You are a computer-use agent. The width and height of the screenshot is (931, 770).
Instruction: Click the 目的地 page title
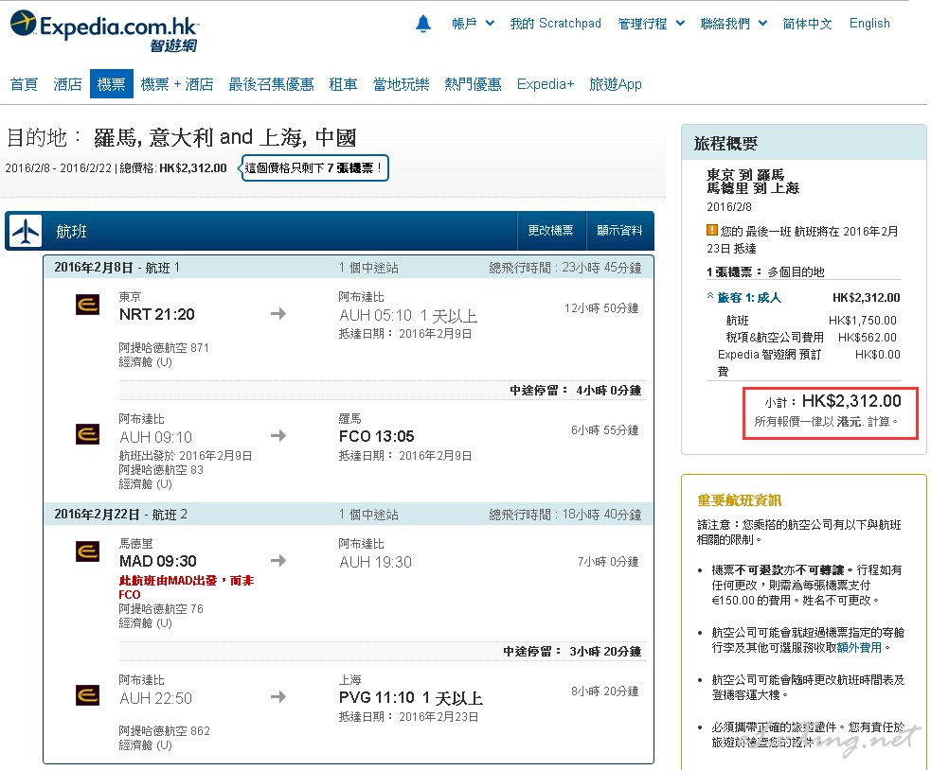pos(181,137)
